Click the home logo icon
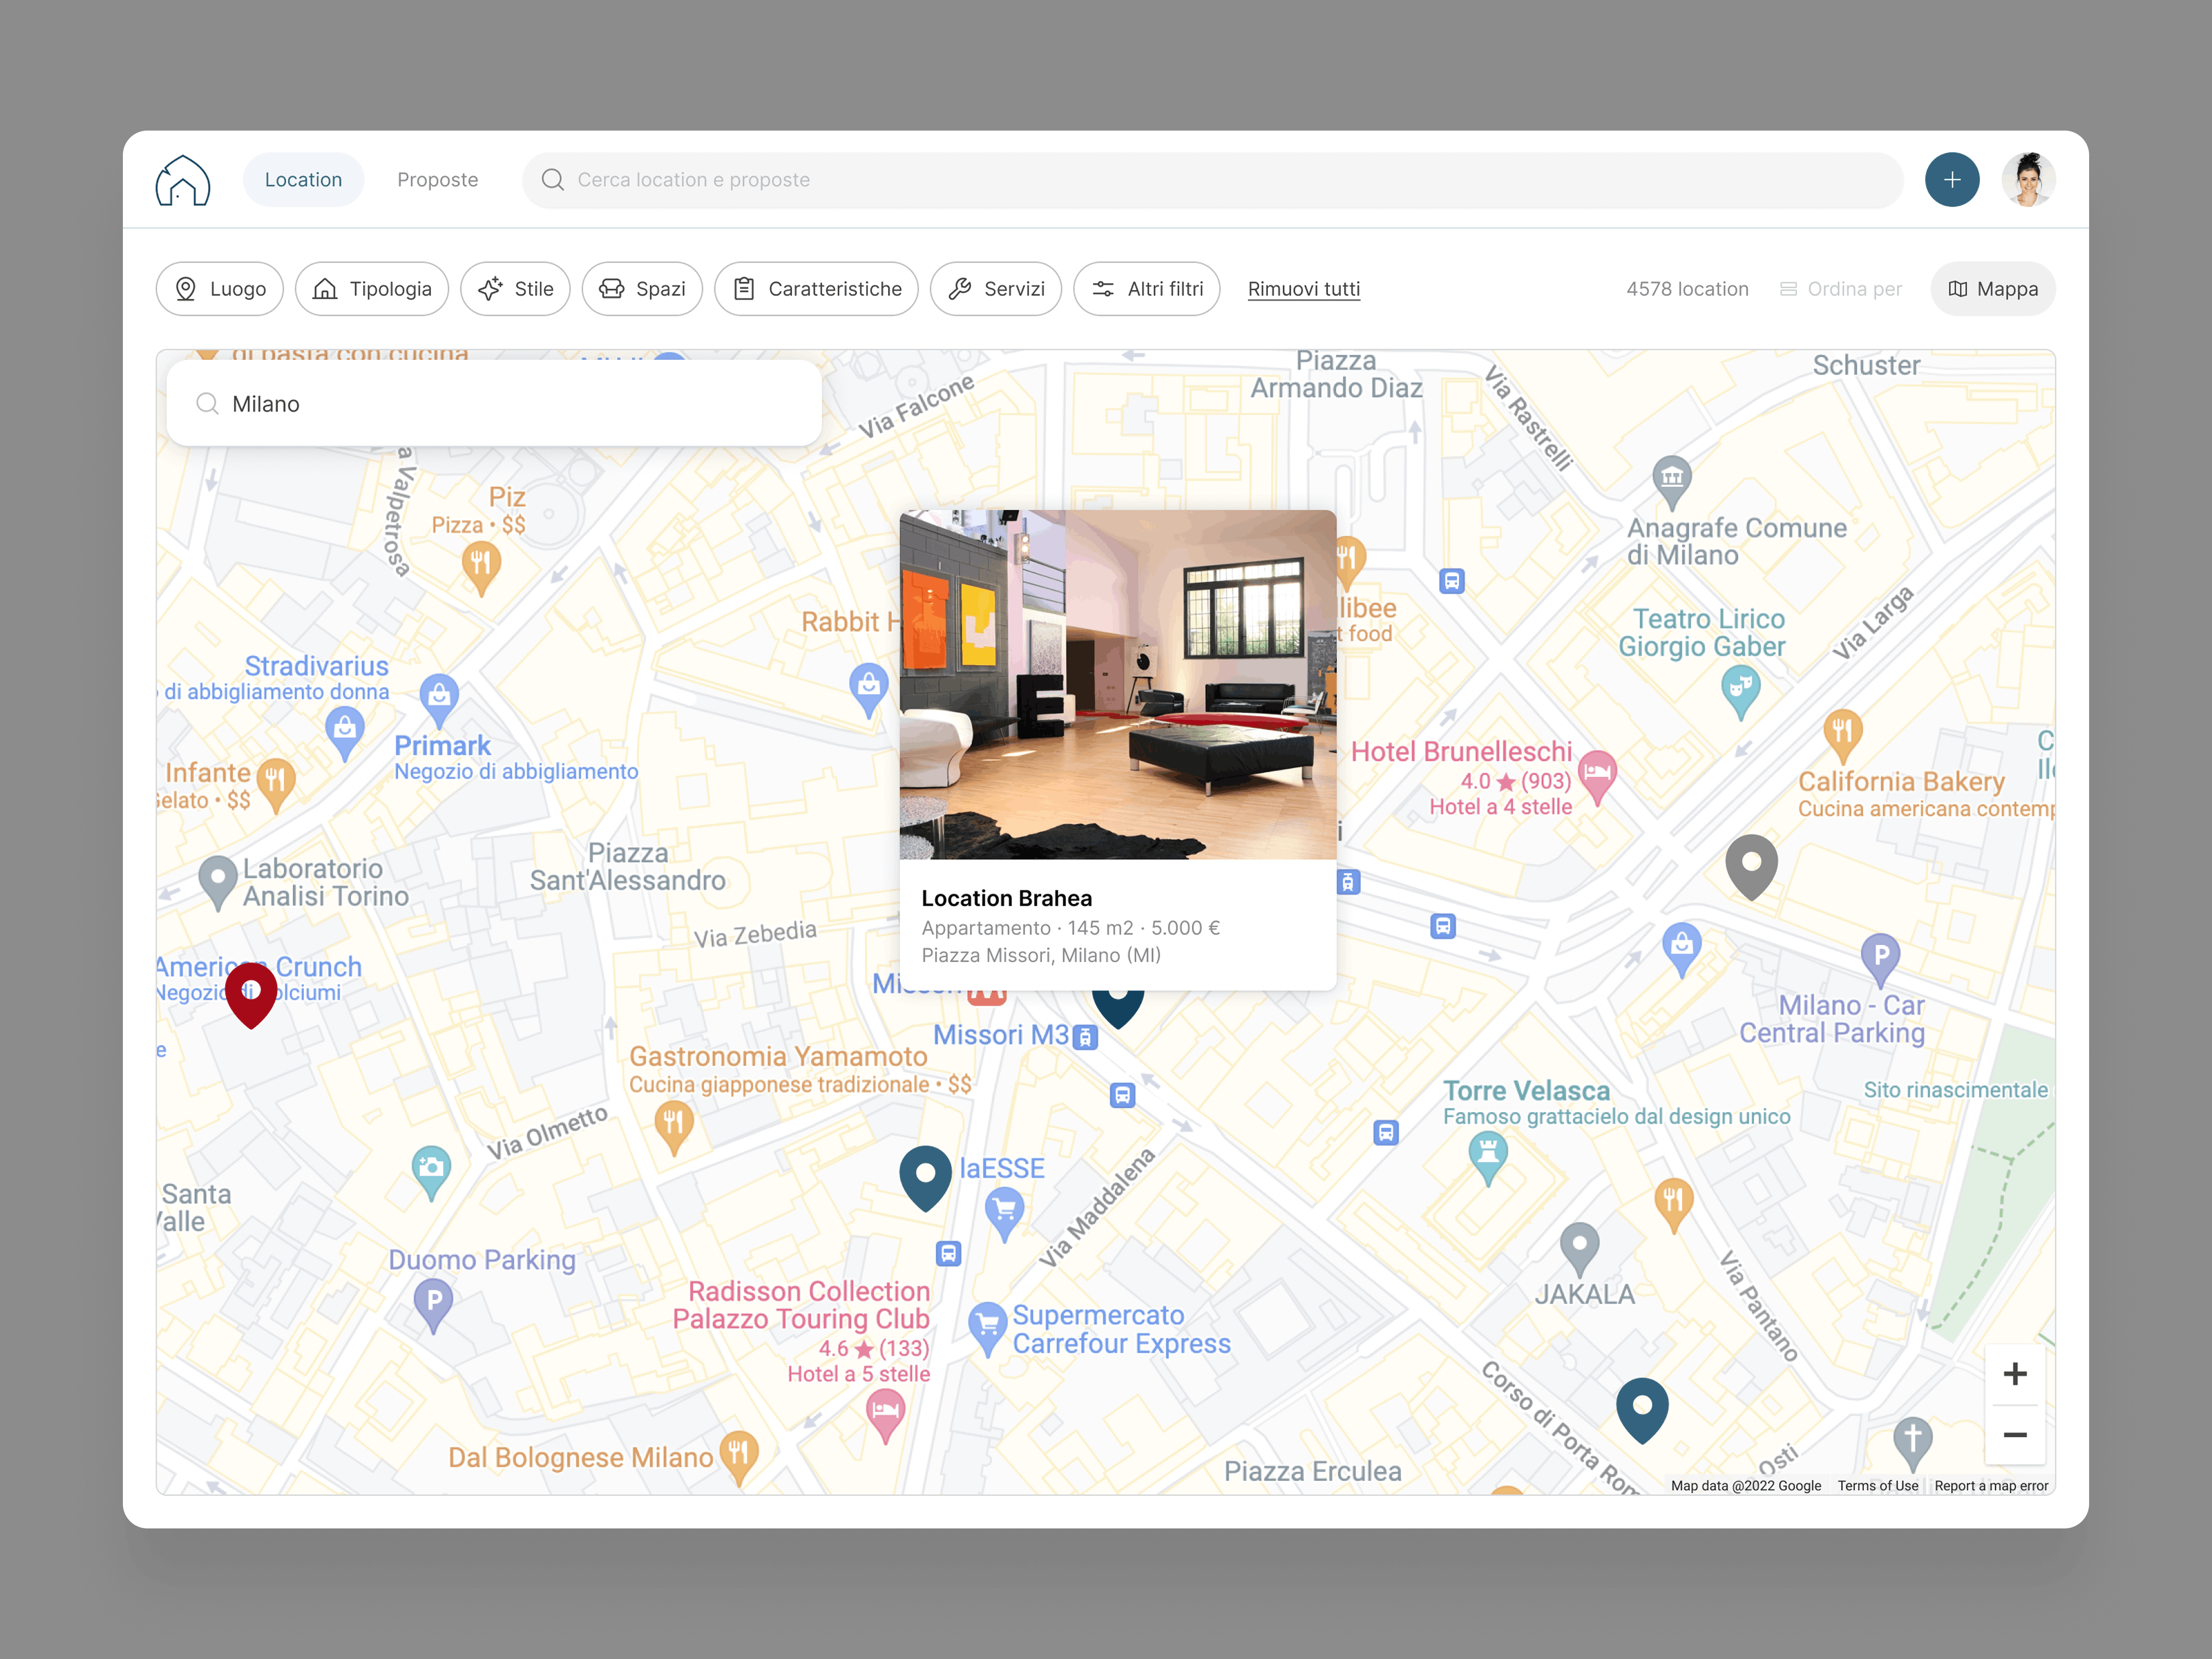2212x1659 pixels. click(183, 179)
